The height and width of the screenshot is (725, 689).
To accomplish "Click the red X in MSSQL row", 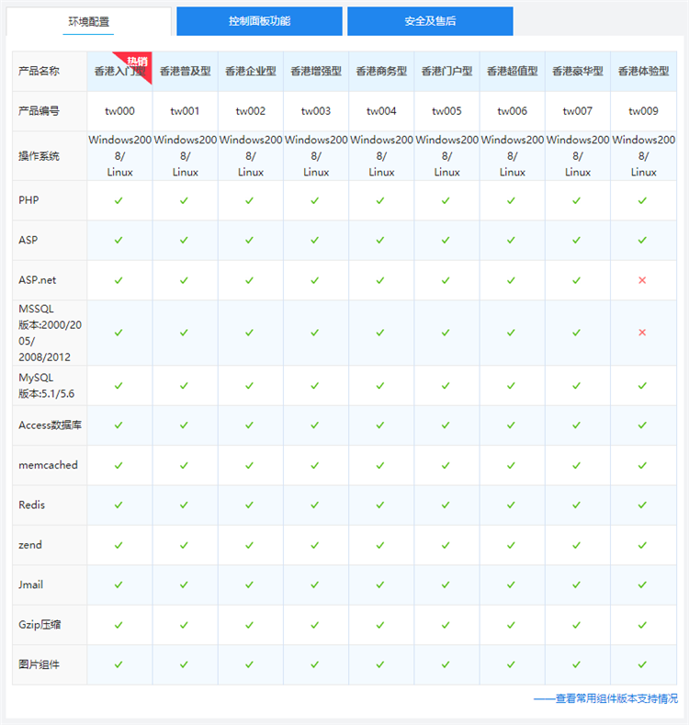I will coord(642,333).
